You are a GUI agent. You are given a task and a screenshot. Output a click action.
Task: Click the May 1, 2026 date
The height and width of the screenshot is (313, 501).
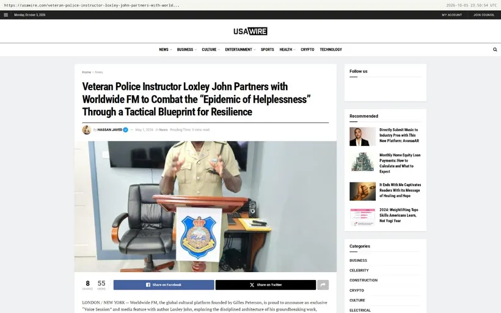(144, 130)
